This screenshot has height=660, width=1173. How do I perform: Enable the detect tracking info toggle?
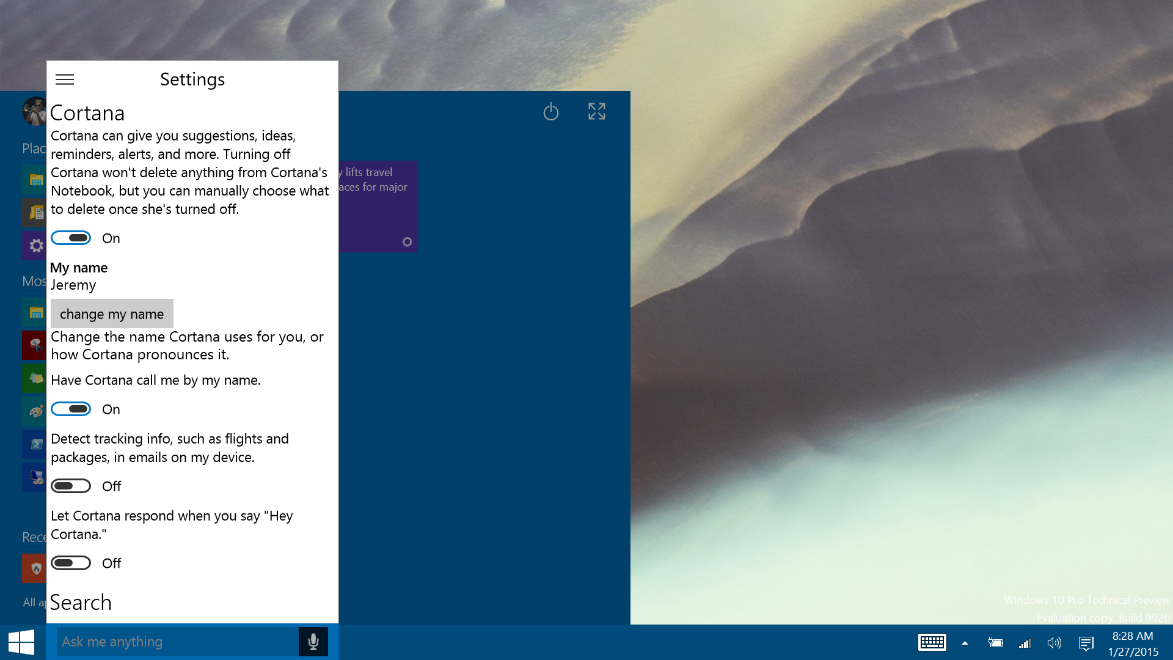pos(71,486)
